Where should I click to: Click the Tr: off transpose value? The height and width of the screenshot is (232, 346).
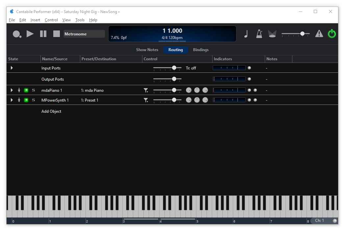pyautogui.click(x=191, y=68)
